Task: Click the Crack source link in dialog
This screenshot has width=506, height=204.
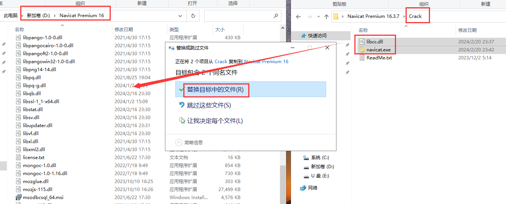Action: click(x=221, y=61)
